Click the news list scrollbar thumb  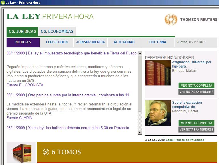point(140,83)
